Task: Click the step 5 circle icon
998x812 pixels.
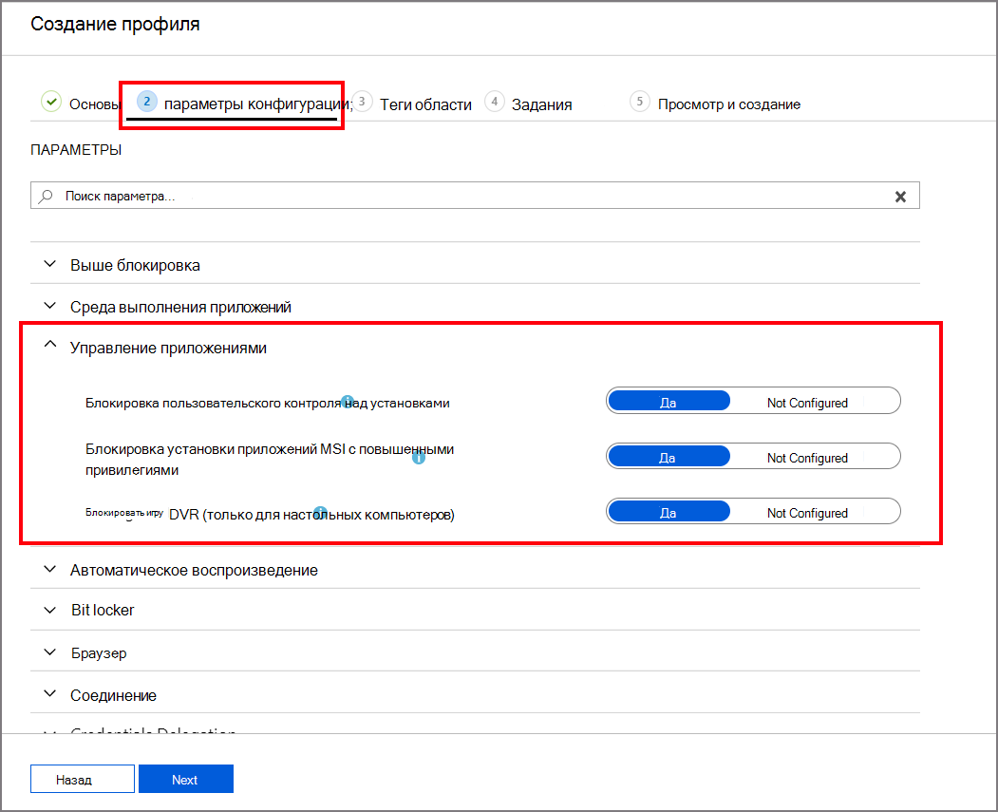Action: click(640, 102)
